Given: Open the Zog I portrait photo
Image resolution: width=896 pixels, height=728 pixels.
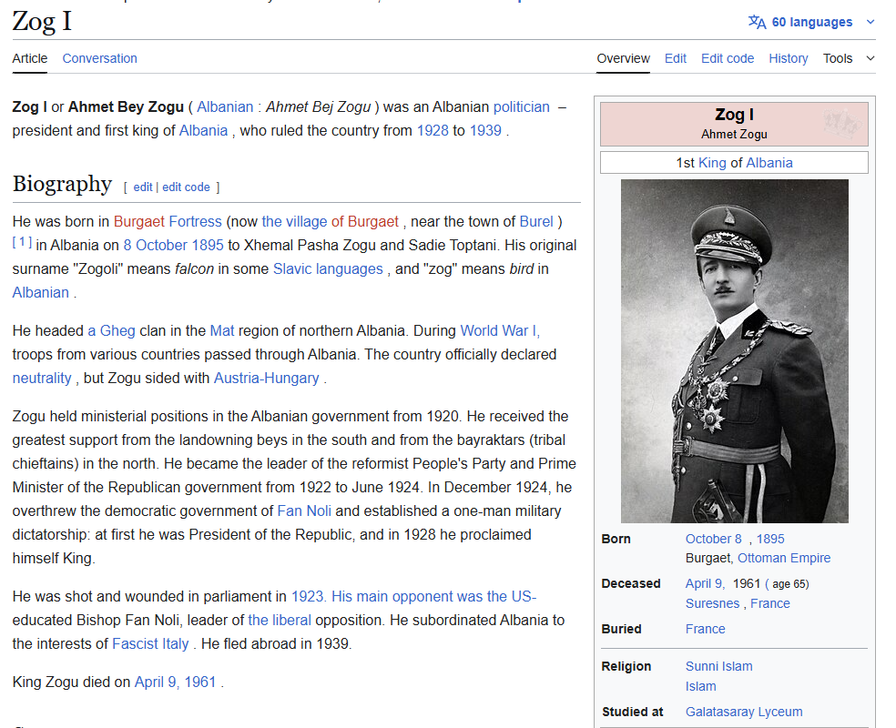Looking at the screenshot, I should 734,350.
